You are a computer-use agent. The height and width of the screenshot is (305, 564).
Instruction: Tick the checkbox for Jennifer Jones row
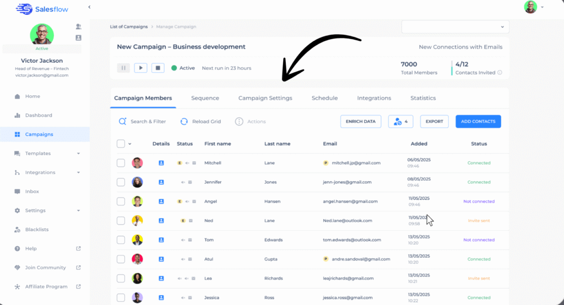[x=121, y=182]
